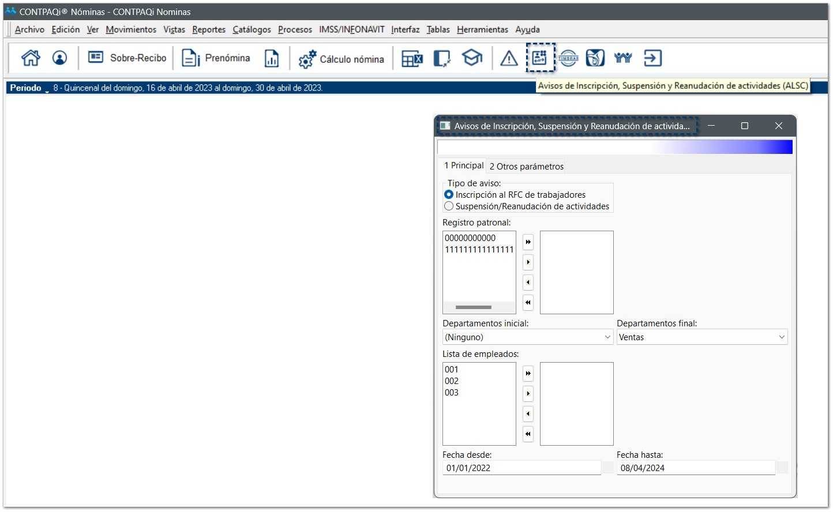Click the Periodo selector label
This screenshot has height=512, width=833.
click(26, 88)
